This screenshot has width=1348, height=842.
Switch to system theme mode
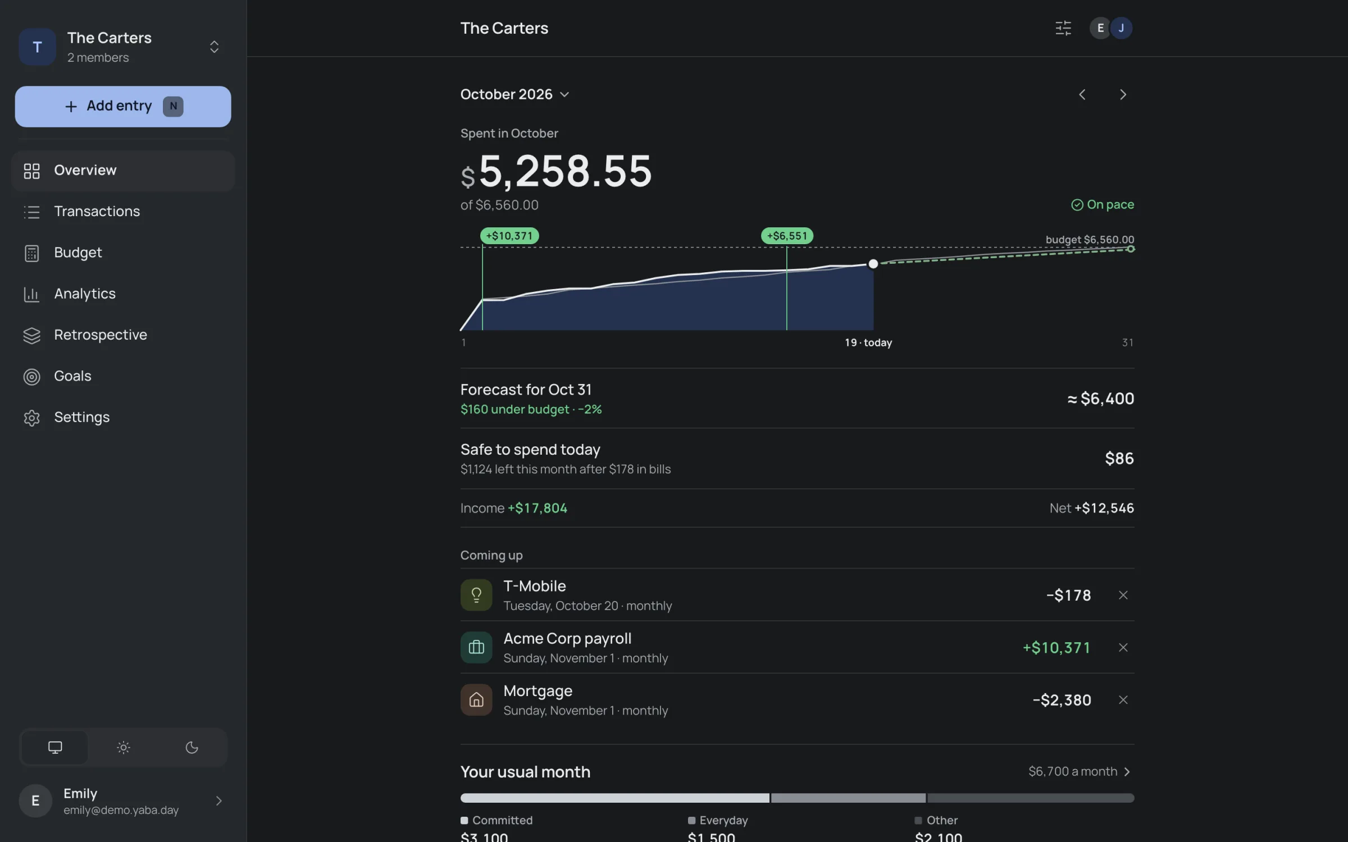[x=54, y=747]
